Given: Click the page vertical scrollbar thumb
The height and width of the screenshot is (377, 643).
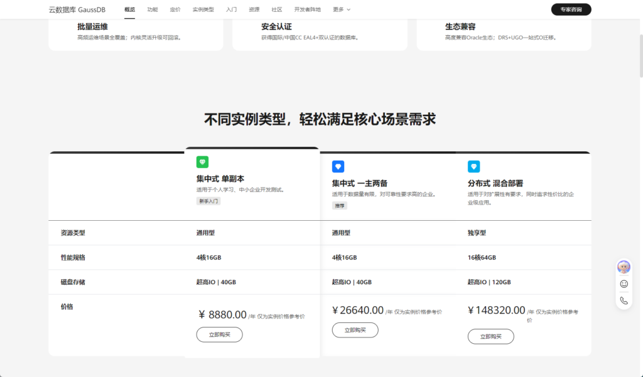Looking at the screenshot, I should tap(641, 56).
